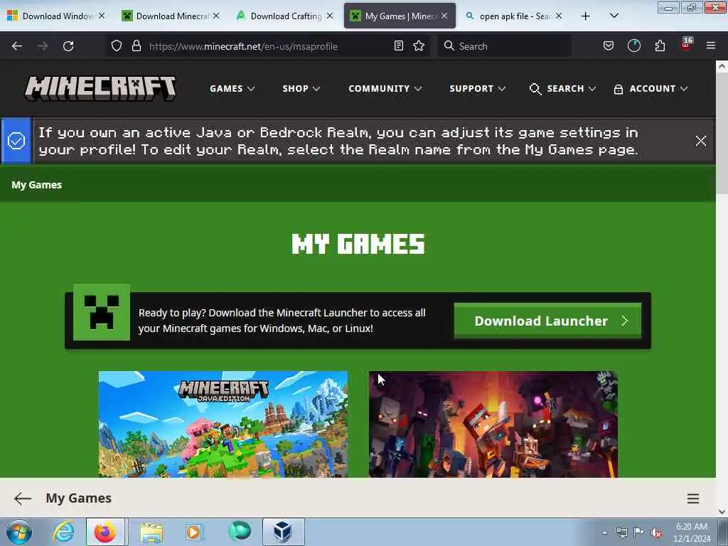Open the Minecraft Java Edition game thumbnail
The height and width of the screenshot is (546, 728).
[223, 424]
